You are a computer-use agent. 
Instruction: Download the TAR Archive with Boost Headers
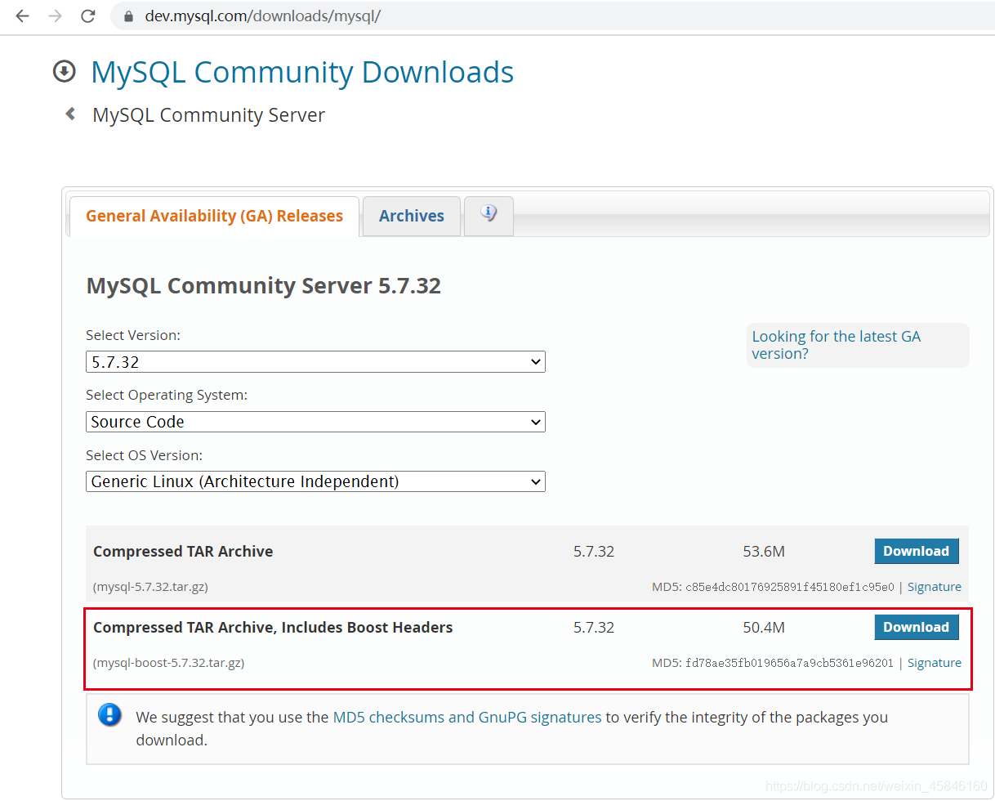coord(916,627)
